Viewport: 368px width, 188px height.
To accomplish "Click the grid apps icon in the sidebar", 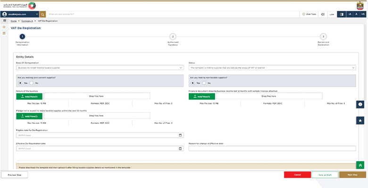I will point(4,33).
